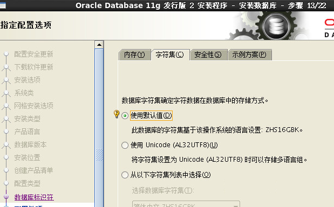334x207 pixels.
Task: Click the 指定配置选项 page heading
Action: pyautogui.click(x=26, y=25)
